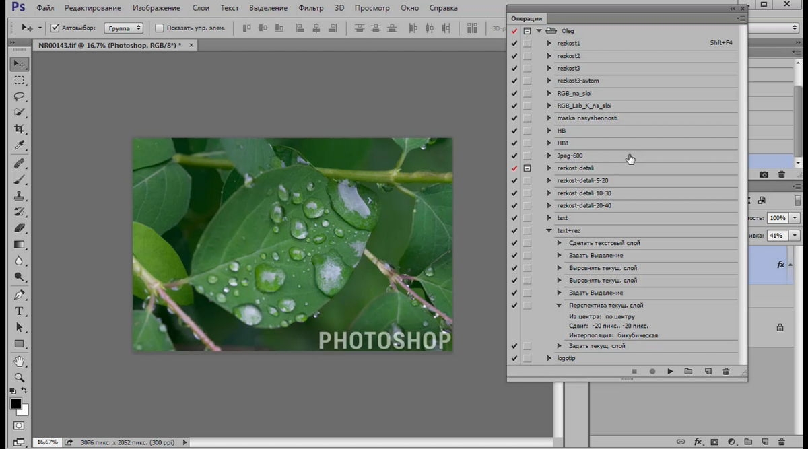Image resolution: width=808 pixels, height=449 pixels.
Task: Open the Файл menu
Action: [46, 8]
